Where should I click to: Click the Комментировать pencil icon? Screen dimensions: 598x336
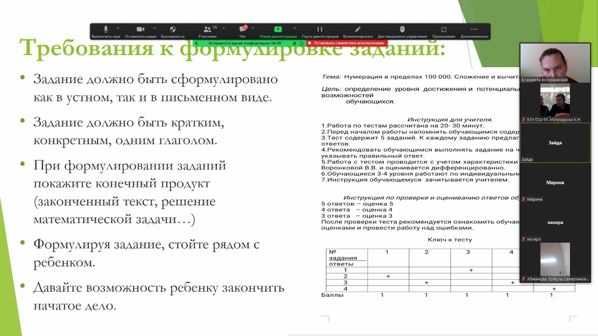coord(358,30)
